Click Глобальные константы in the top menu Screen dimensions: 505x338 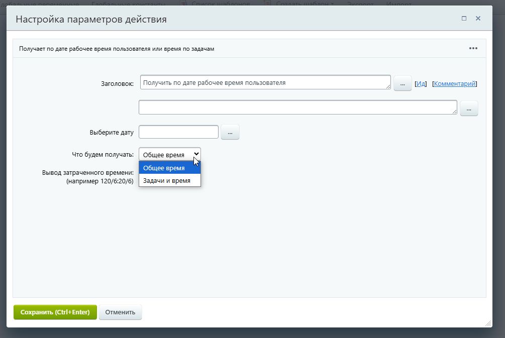(x=128, y=4)
